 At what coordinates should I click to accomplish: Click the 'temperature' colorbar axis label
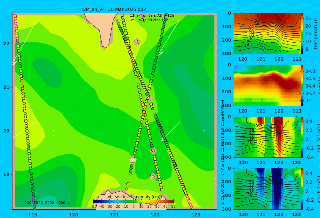coord(316,34)
